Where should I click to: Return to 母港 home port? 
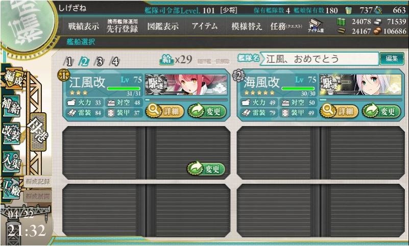pyautogui.click(x=38, y=131)
